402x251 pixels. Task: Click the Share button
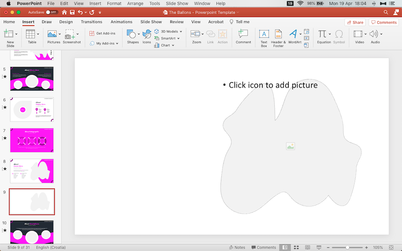(x=355, y=22)
